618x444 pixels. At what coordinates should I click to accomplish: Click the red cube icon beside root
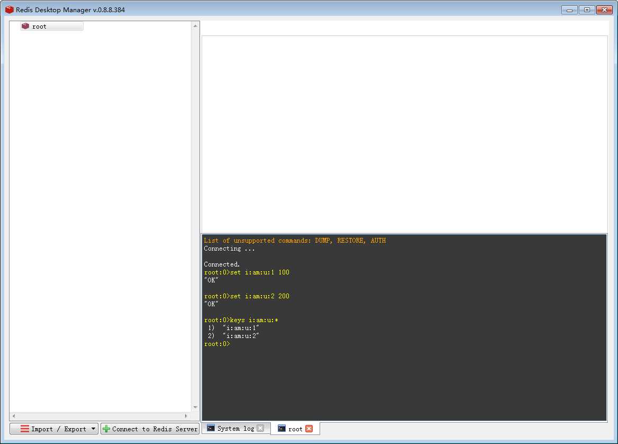tap(25, 26)
